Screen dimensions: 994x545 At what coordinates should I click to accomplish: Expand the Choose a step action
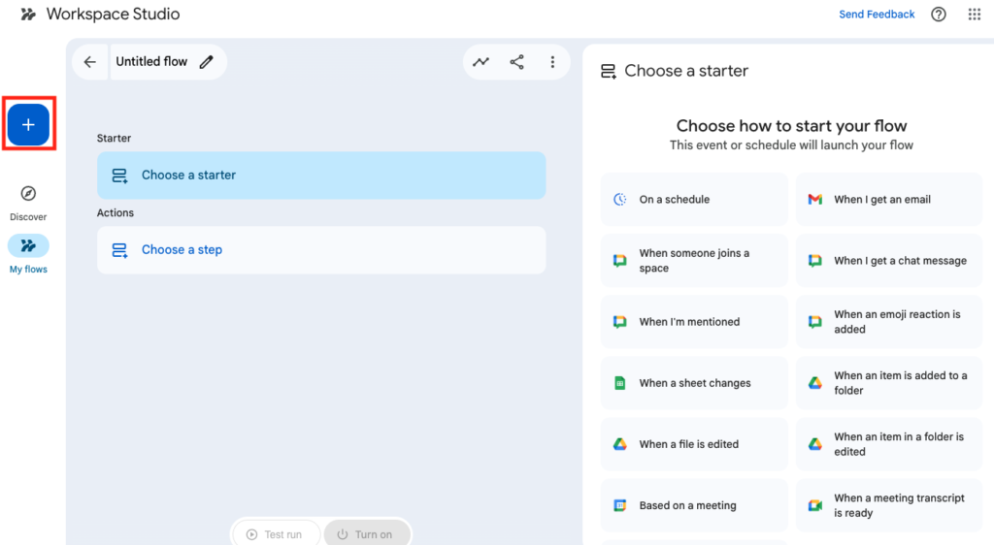pos(320,250)
